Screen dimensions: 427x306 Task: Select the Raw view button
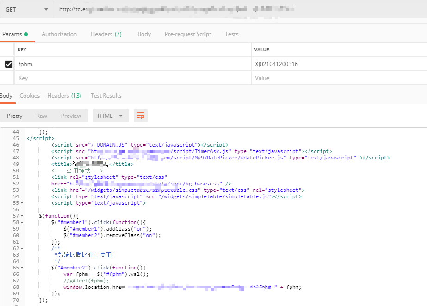click(42, 116)
